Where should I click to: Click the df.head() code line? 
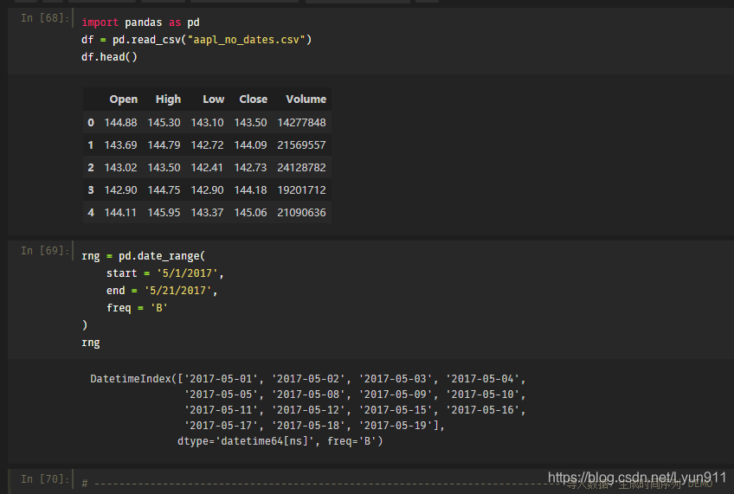[110, 57]
